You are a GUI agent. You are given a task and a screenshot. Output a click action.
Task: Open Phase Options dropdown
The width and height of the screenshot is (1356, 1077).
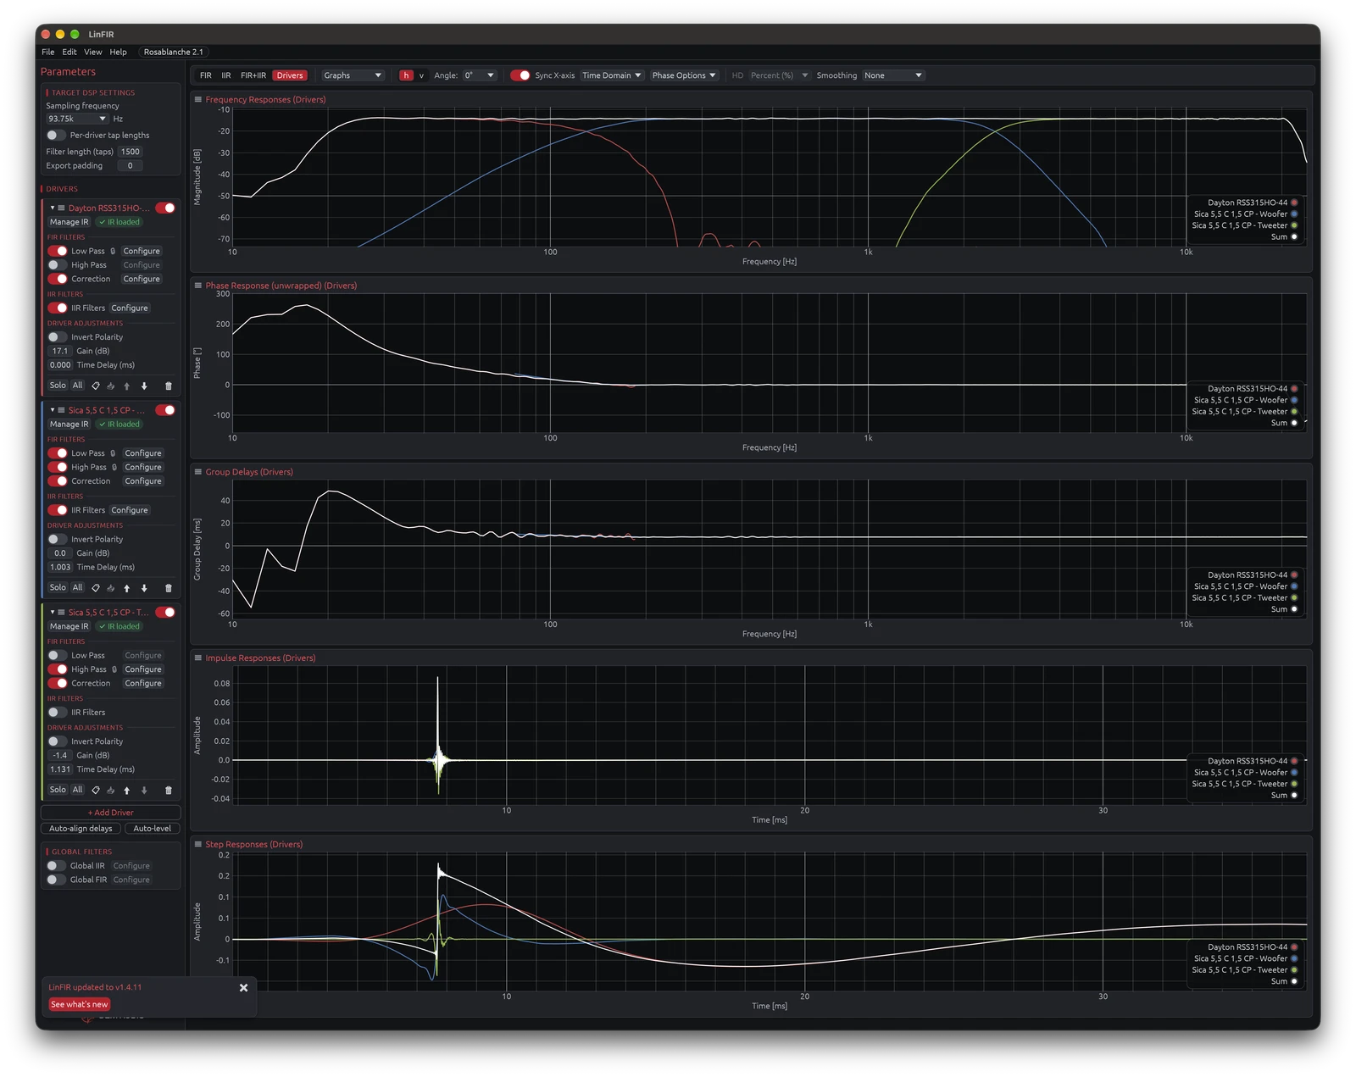(684, 75)
